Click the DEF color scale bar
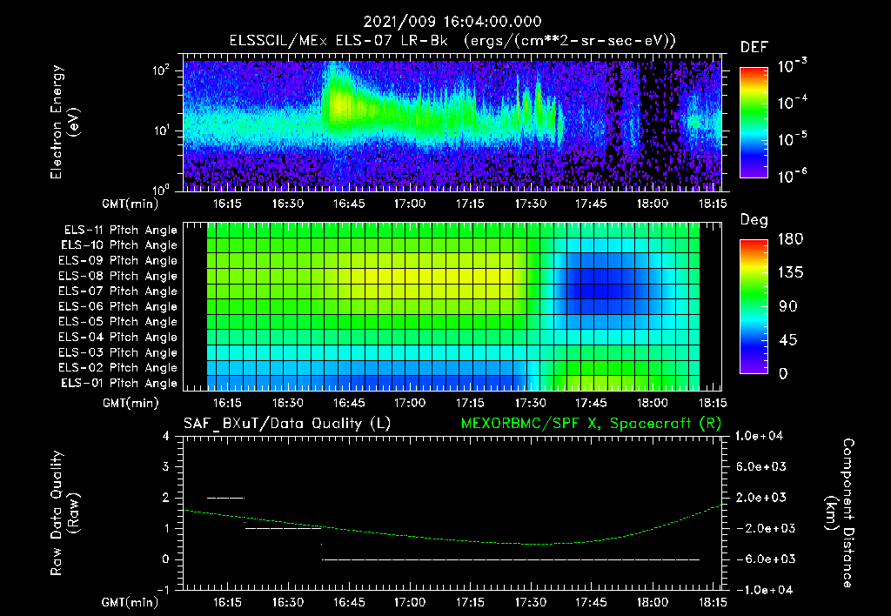The height and width of the screenshot is (616, 891). click(754, 123)
